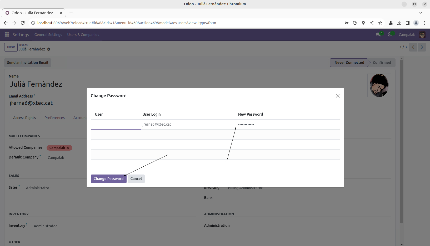This screenshot has width=430, height=246.
Task: Open the Default Company dropdown
Action: [x=56, y=158]
